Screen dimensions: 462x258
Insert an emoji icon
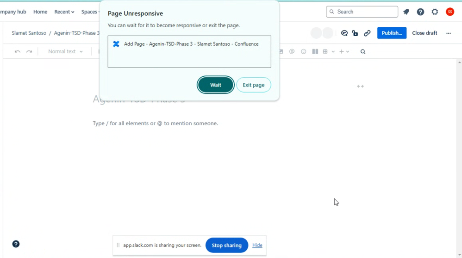[303, 51]
